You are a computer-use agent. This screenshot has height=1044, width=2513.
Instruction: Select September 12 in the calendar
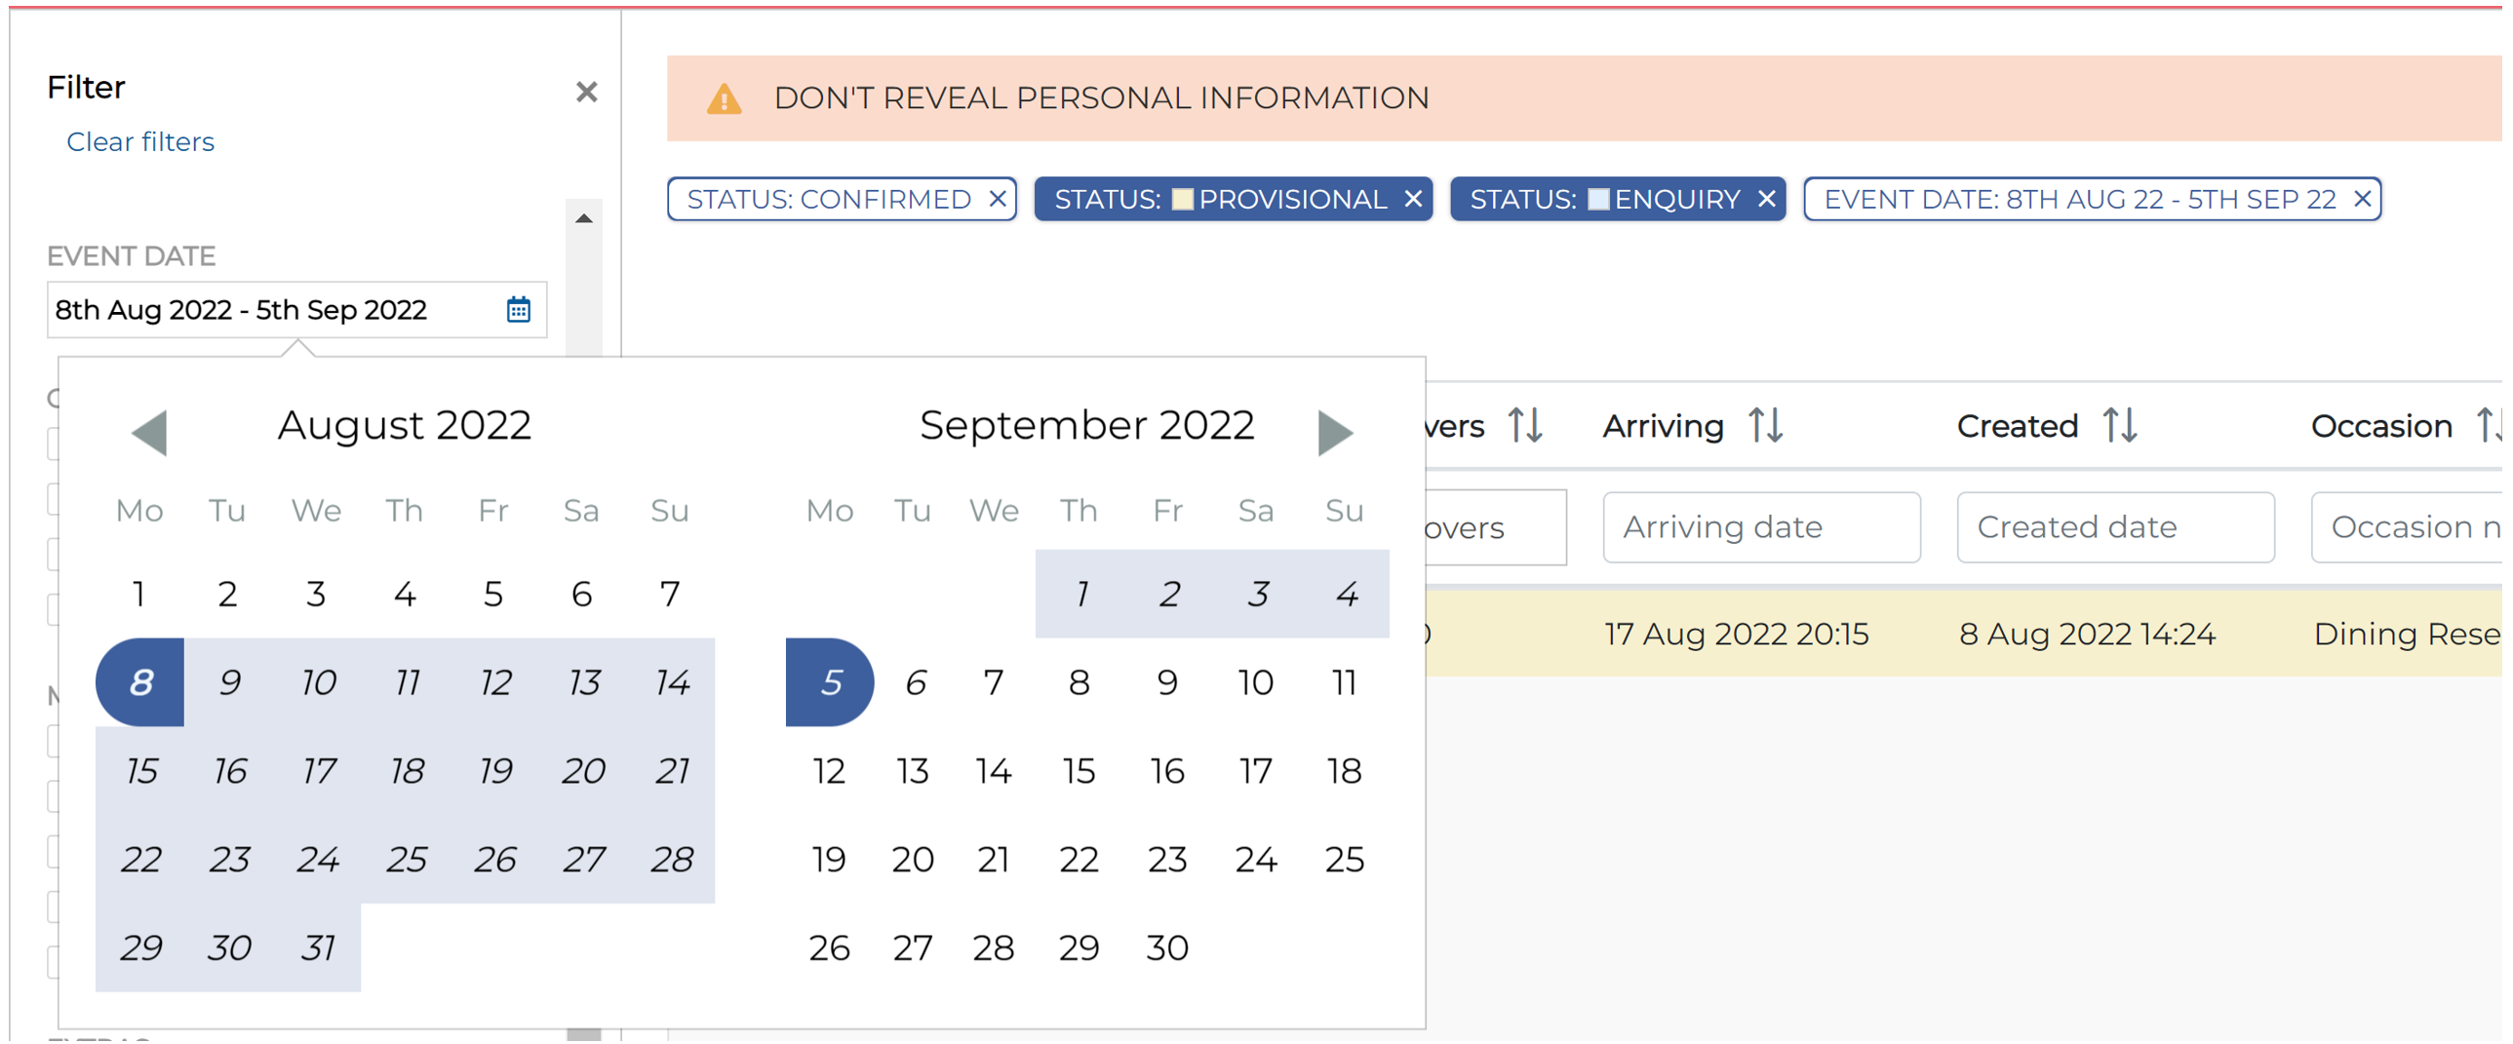(x=829, y=771)
